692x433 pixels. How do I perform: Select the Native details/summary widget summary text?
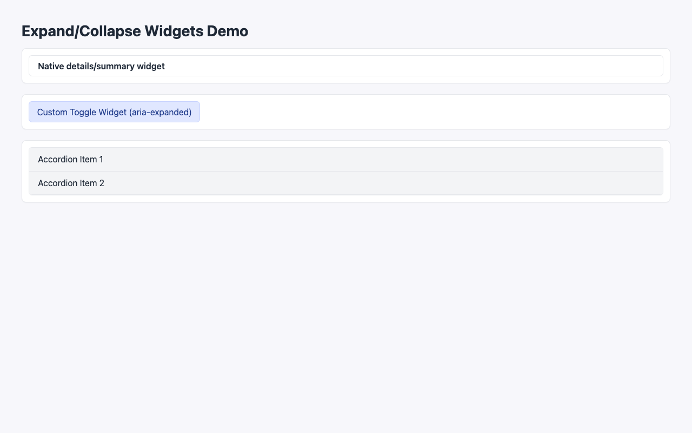click(101, 66)
